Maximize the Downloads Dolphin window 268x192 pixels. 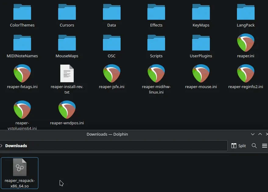260,134
